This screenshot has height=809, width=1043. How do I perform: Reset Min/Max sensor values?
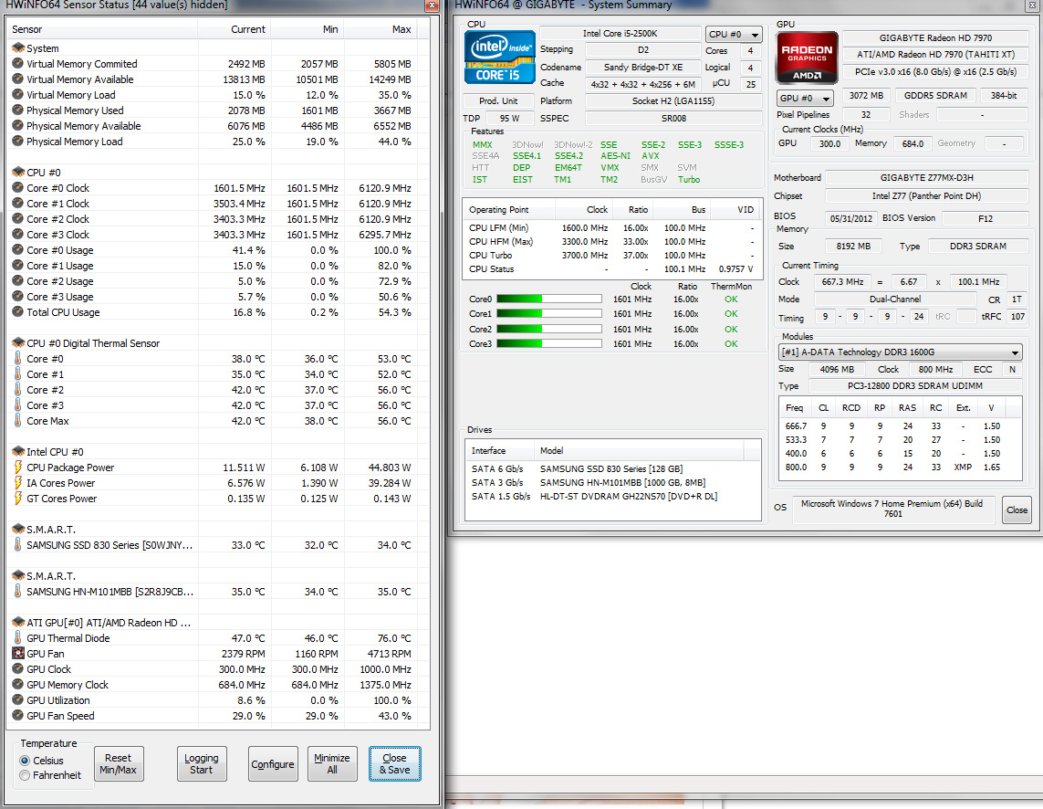pyautogui.click(x=119, y=763)
